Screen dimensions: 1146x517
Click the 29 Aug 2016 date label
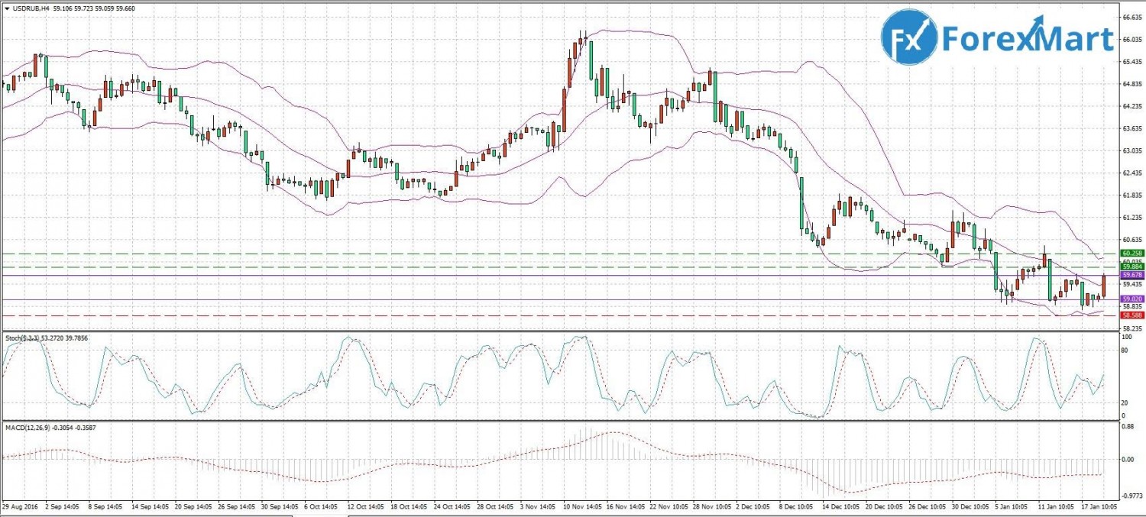click(21, 506)
